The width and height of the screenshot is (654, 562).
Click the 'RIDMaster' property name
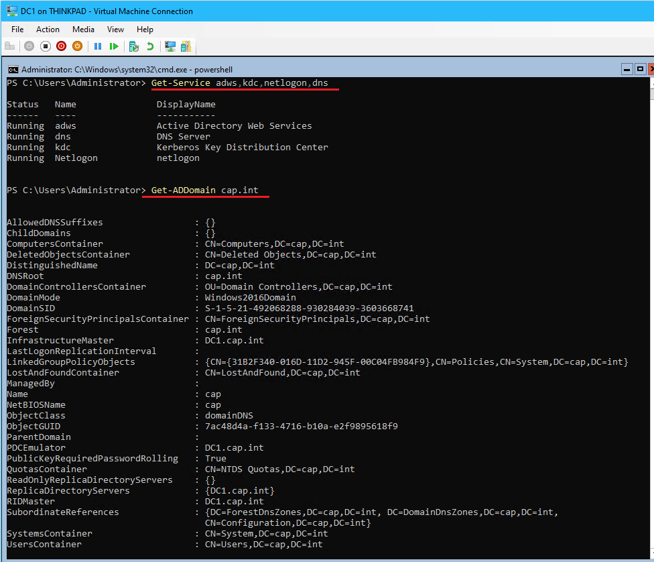tap(31, 502)
